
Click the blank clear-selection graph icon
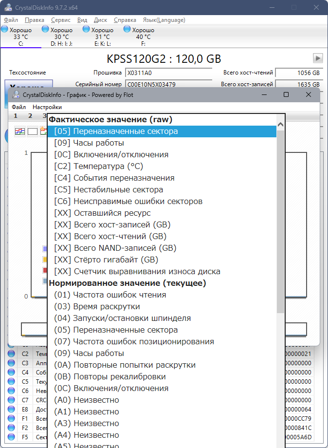33,131
